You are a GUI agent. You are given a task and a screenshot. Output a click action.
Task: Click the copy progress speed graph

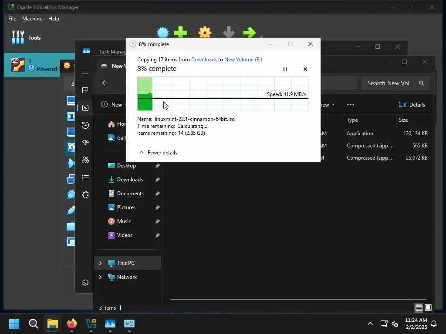(x=223, y=94)
